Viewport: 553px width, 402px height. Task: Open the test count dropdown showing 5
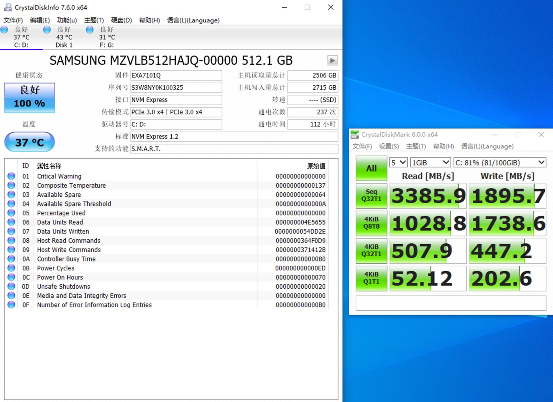pyautogui.click(x=398, y=162)
